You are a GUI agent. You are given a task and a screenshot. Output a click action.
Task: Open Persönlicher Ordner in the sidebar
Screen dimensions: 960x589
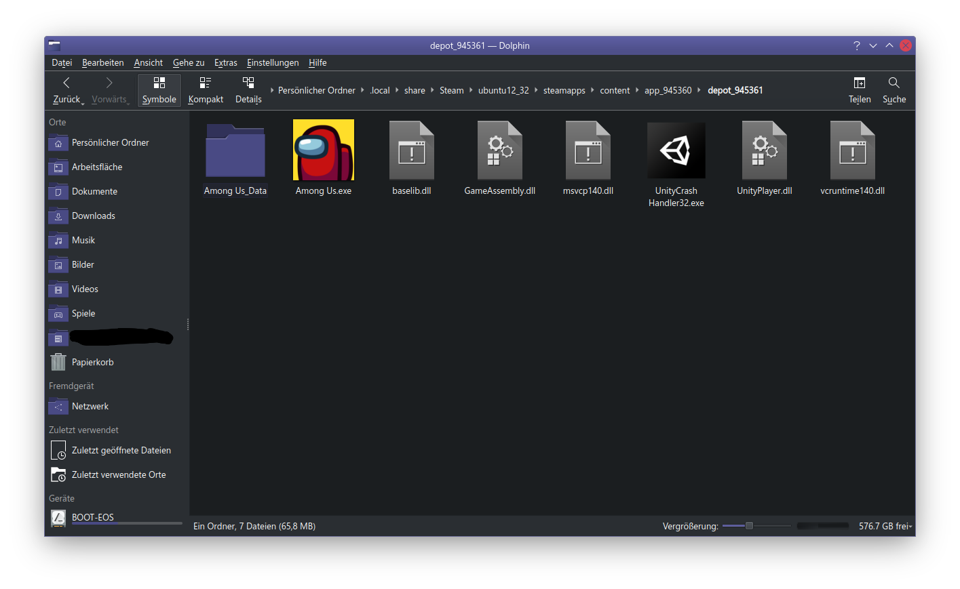click(117, 143)
